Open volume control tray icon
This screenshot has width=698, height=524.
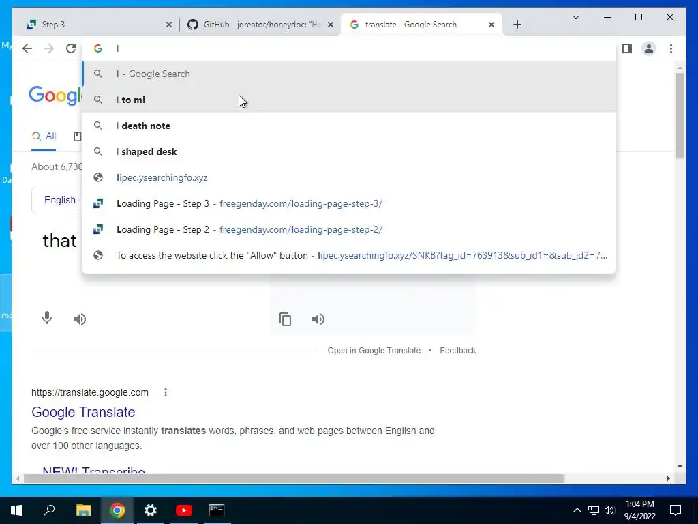pyautogui.click(x=609, y=510)
